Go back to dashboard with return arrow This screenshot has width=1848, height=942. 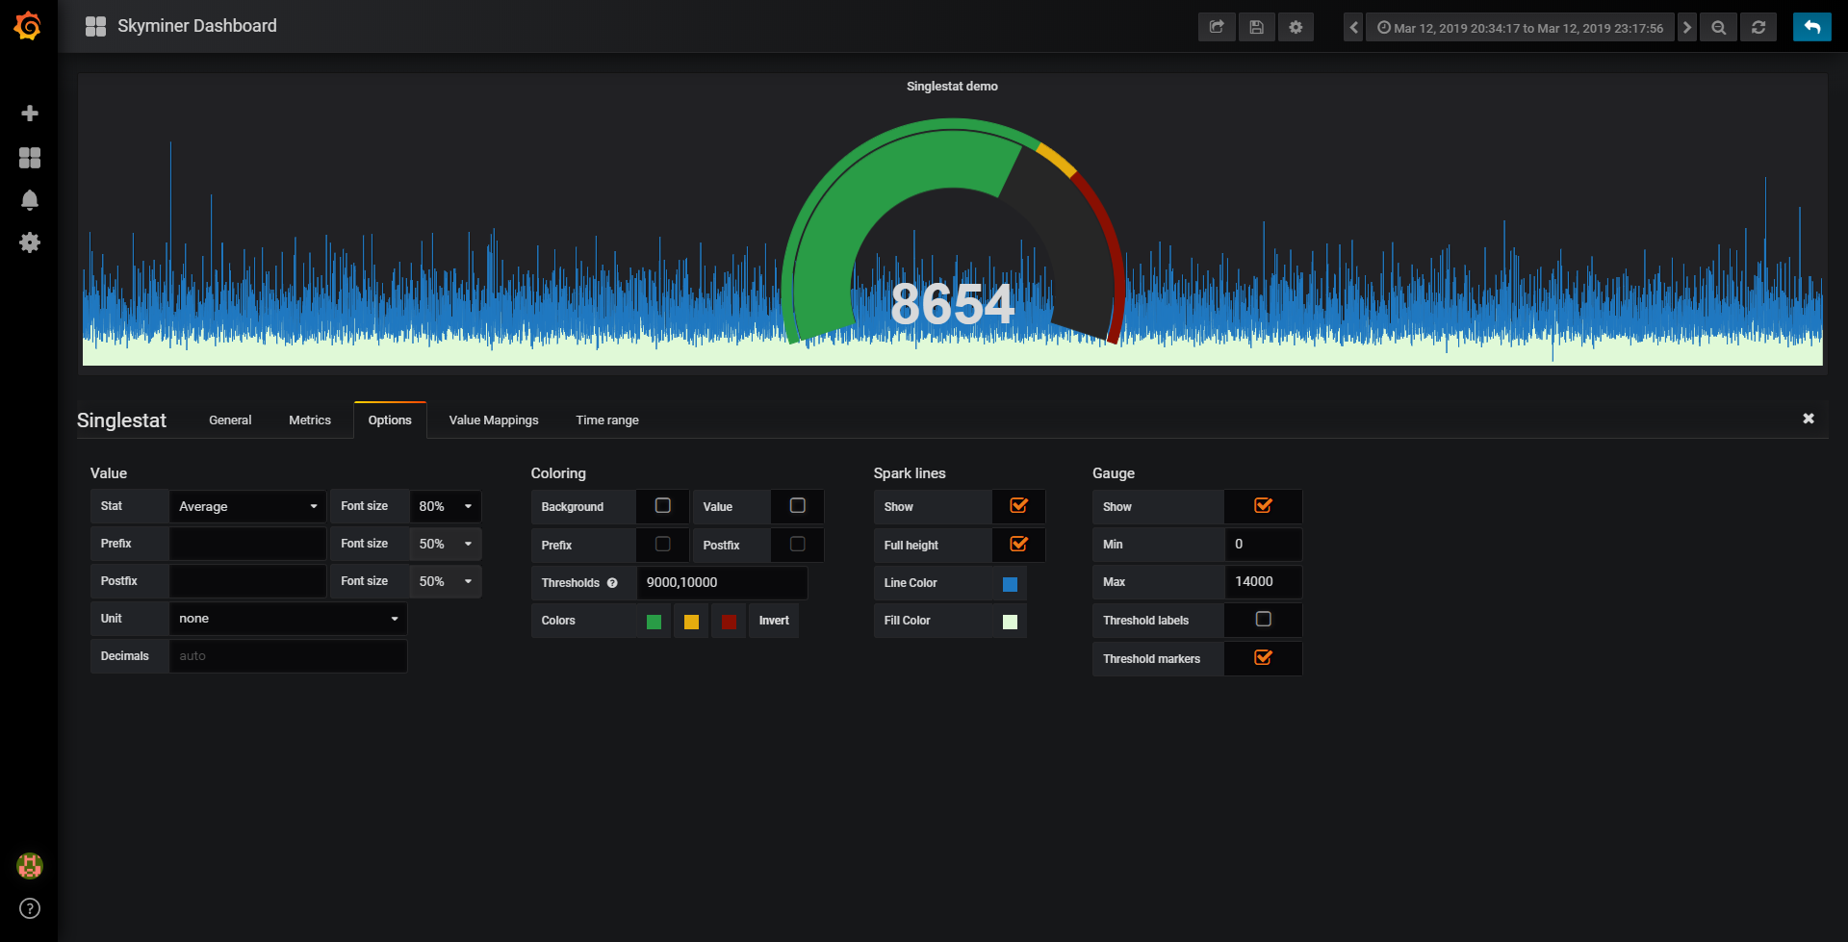click(x=1811, y=27)
